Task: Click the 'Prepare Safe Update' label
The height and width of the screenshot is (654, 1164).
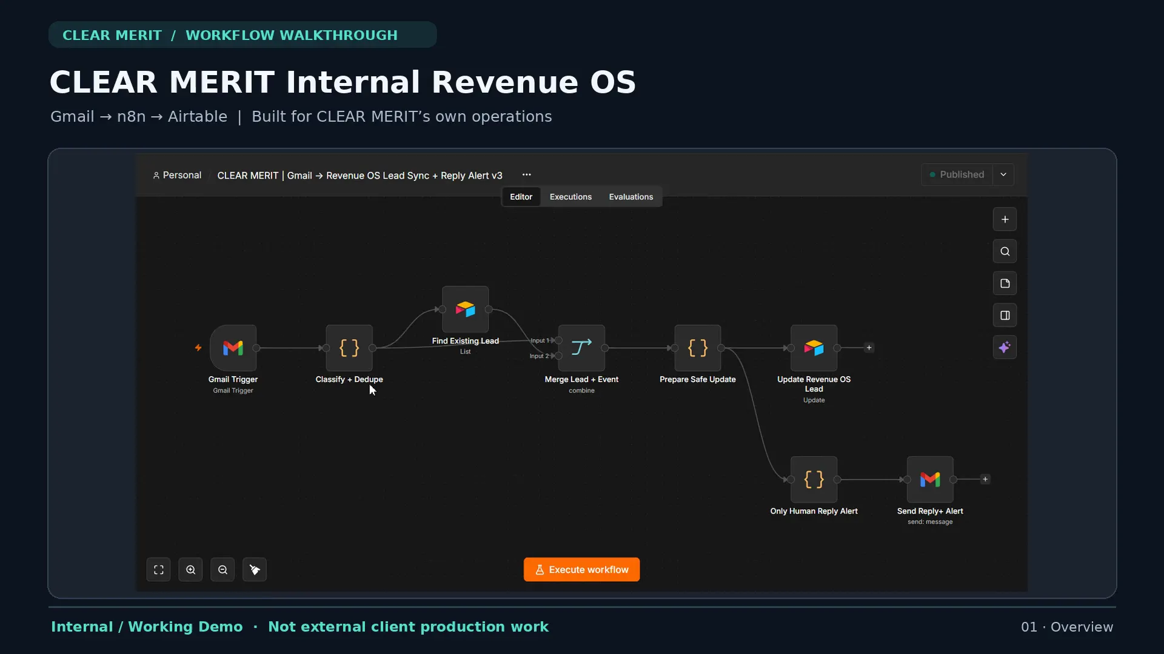Action: point(698,380)
